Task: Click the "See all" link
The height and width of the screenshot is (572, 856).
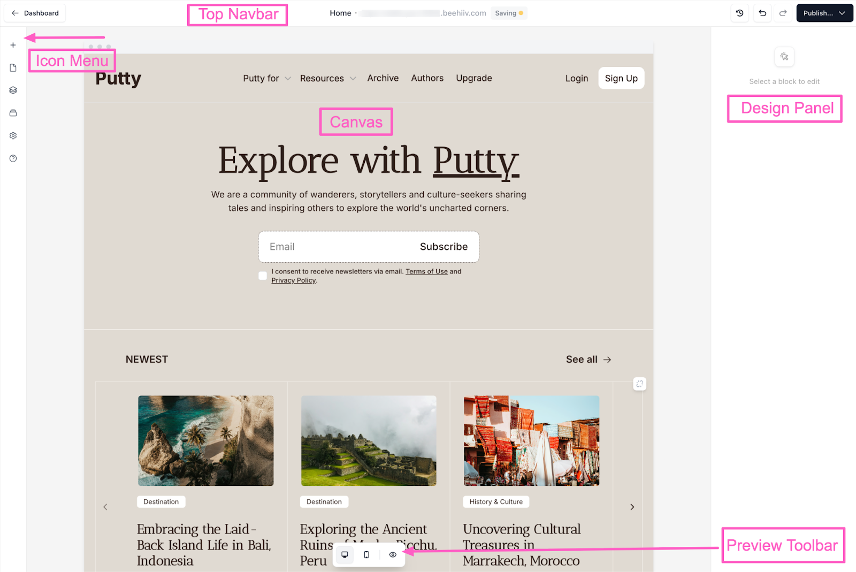Action: click(588, 360)
